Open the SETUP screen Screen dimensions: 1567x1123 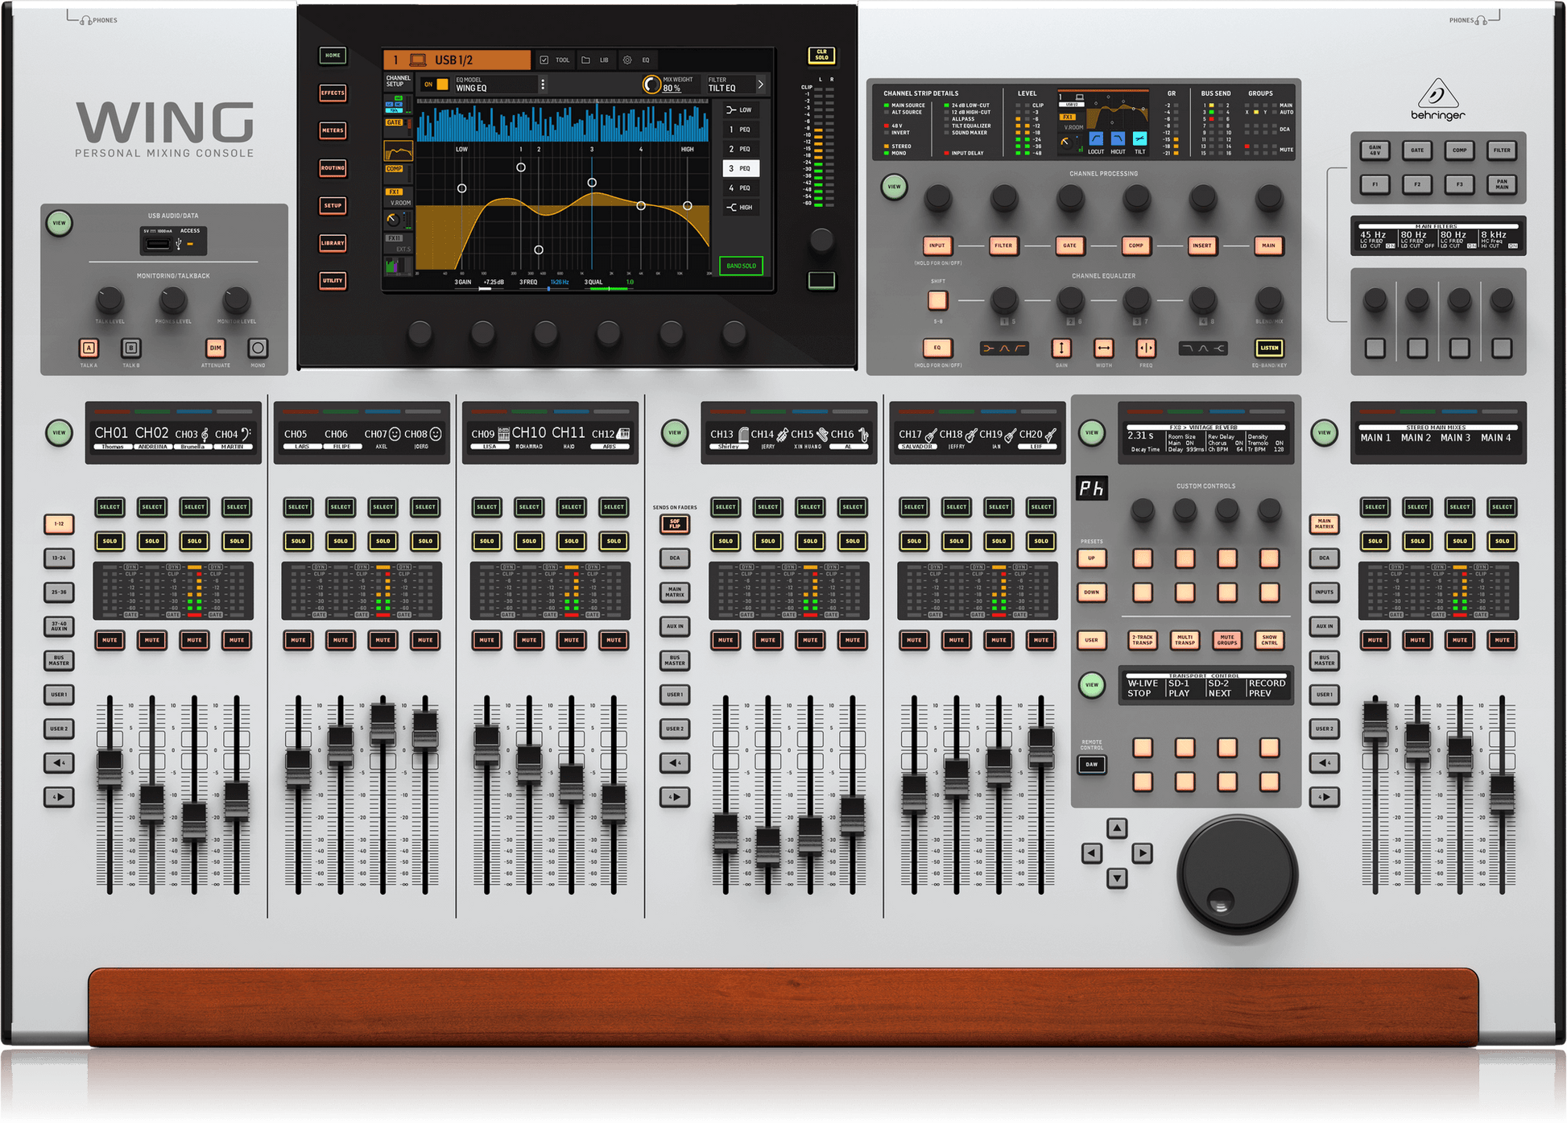click(x=333, y=205)
